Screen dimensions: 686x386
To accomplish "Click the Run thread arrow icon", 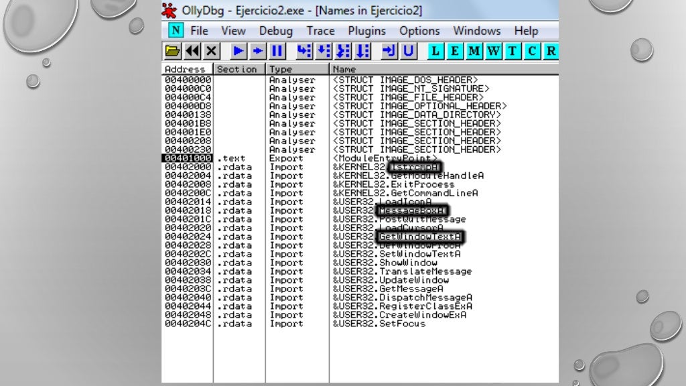I will coord(258,51).
